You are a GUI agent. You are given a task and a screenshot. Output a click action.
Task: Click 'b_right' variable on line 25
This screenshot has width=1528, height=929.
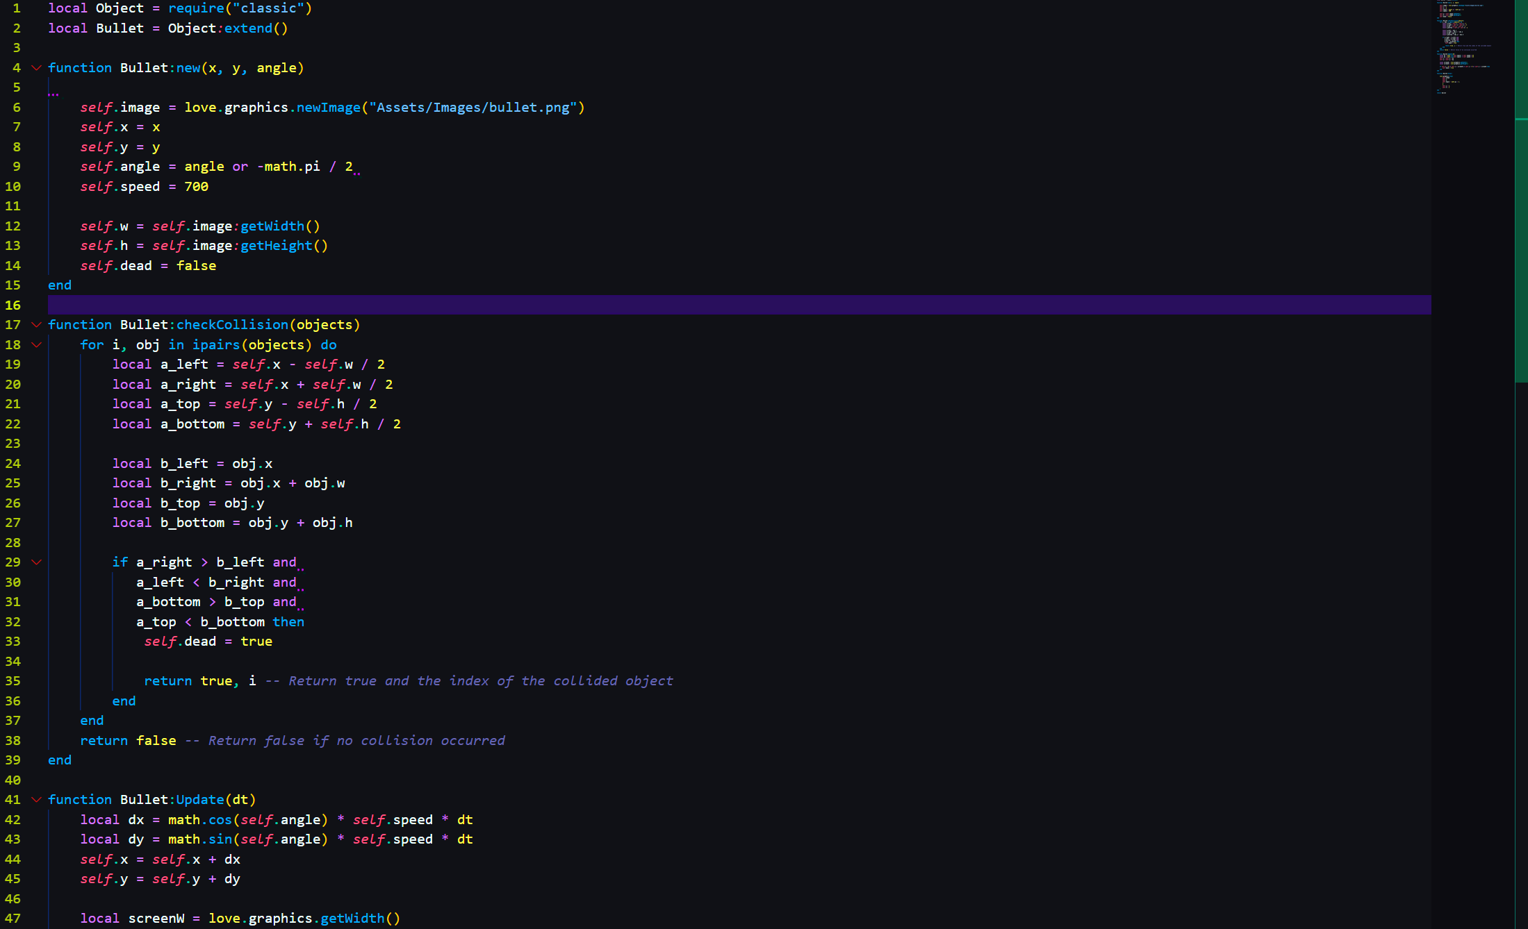coord(188,483)
